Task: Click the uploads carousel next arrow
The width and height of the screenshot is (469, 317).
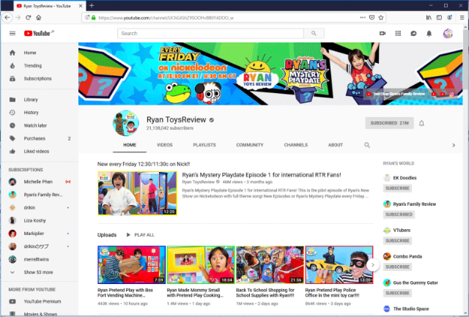Action: pyautogui.click(x=372, y=264)
